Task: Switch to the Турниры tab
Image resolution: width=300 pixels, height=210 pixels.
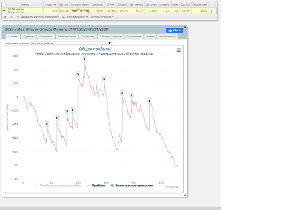Action: (x=29, y=37)
